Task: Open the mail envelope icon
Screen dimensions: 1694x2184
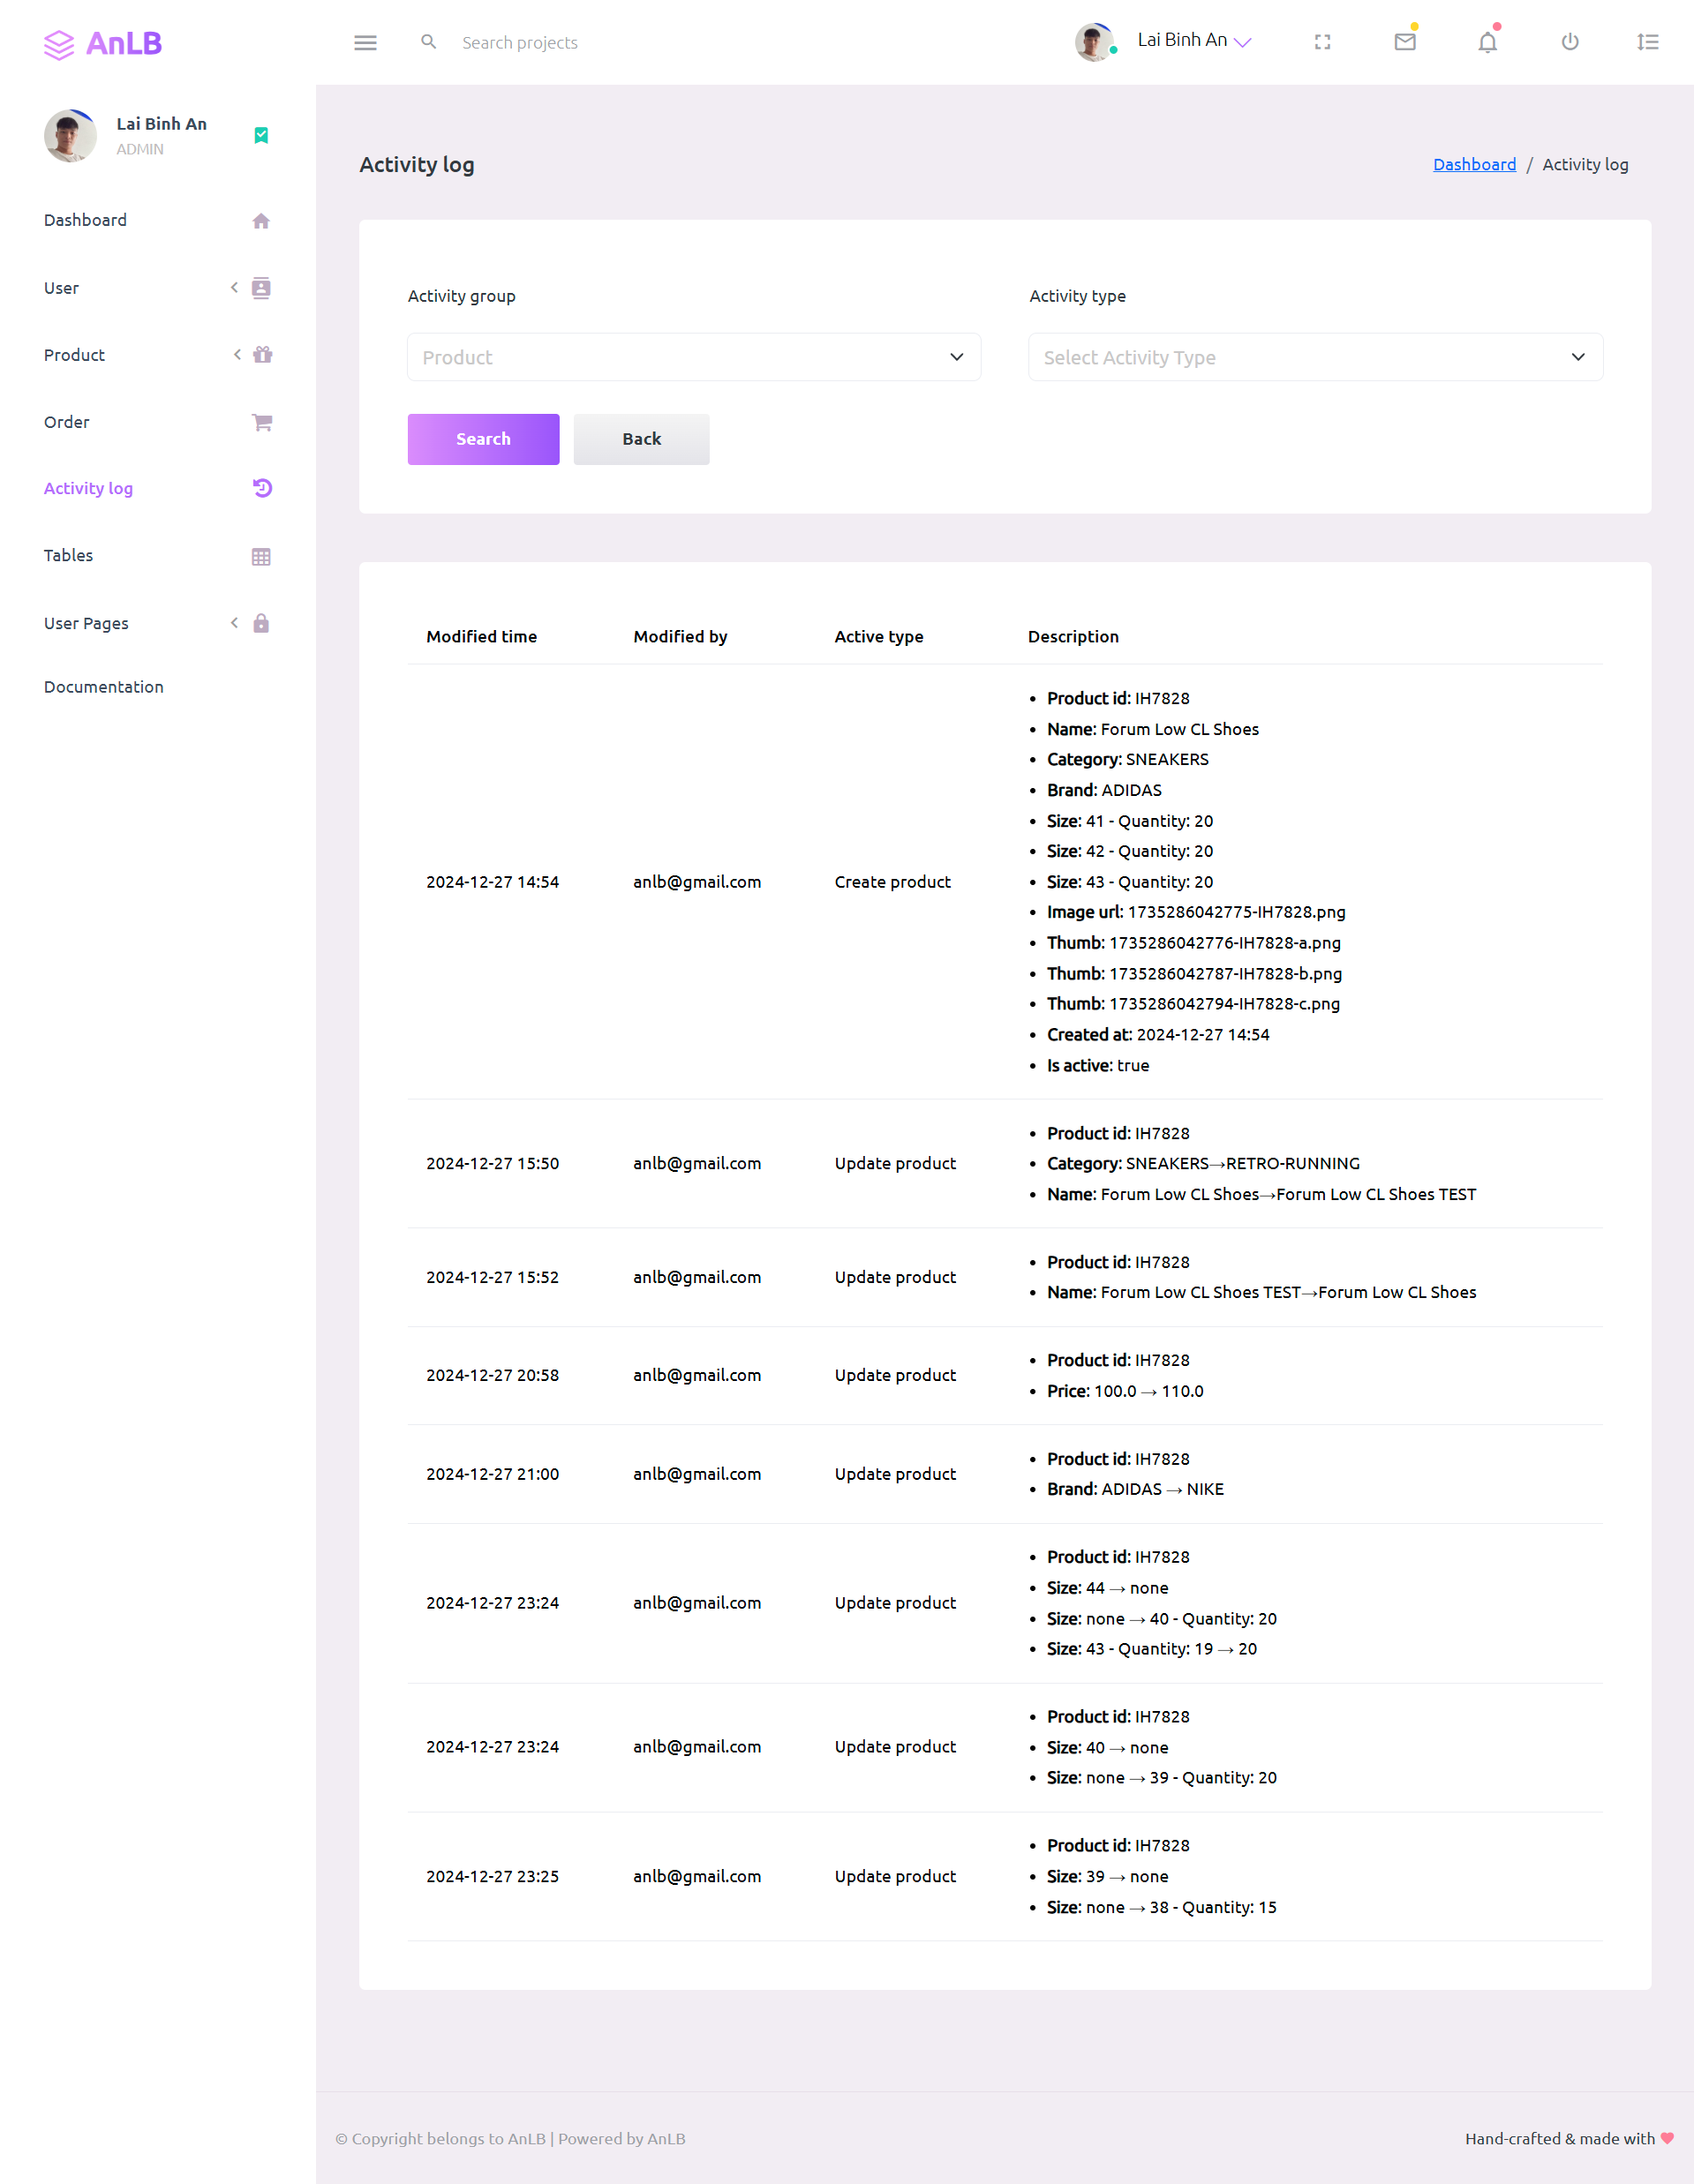Action: [x=1404, y=41]
